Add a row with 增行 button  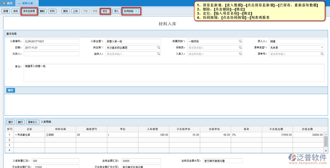11,122
